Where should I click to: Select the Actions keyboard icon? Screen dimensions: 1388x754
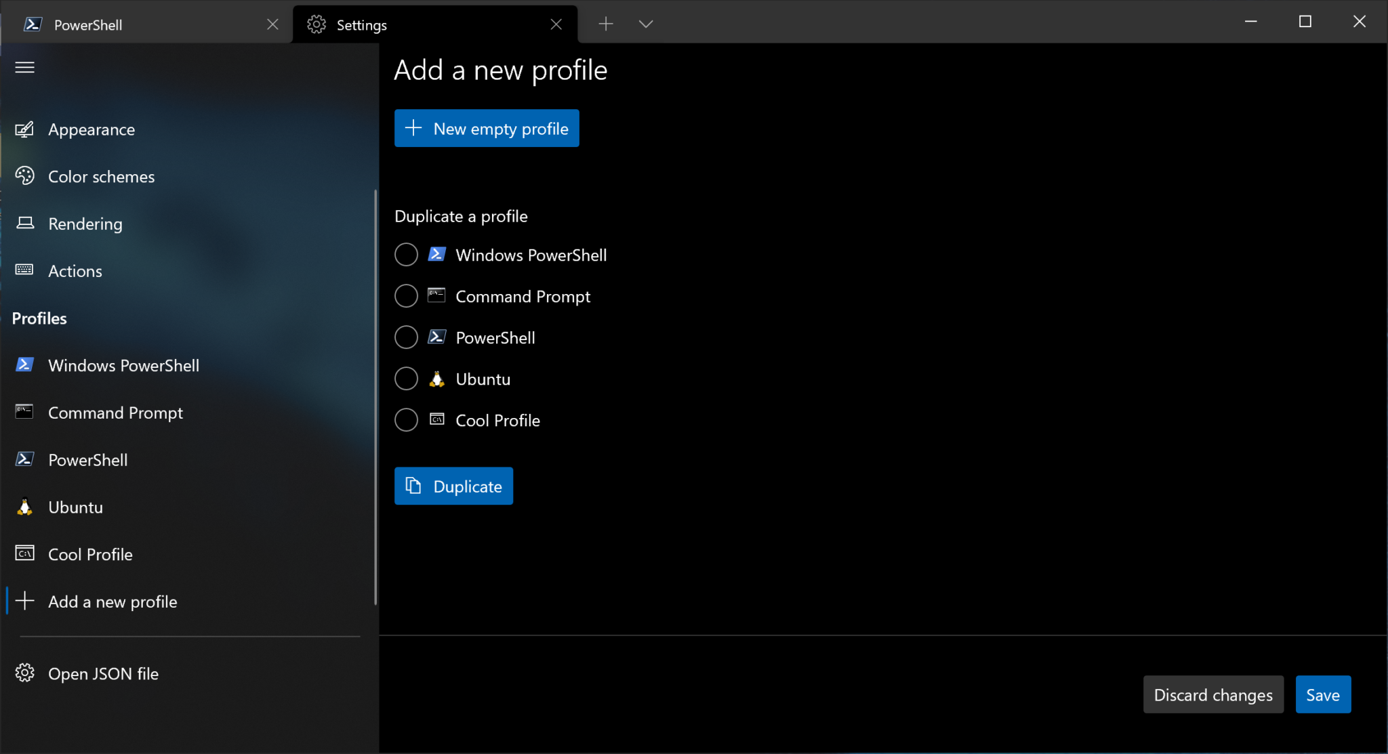pos(24,270)
